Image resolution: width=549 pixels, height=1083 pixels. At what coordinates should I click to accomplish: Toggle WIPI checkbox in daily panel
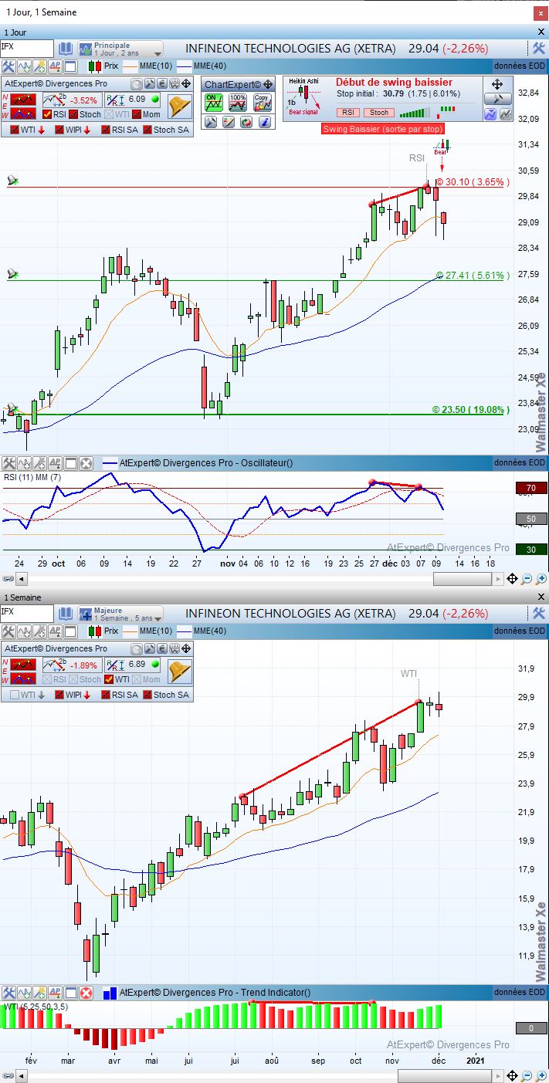point(59,130)
